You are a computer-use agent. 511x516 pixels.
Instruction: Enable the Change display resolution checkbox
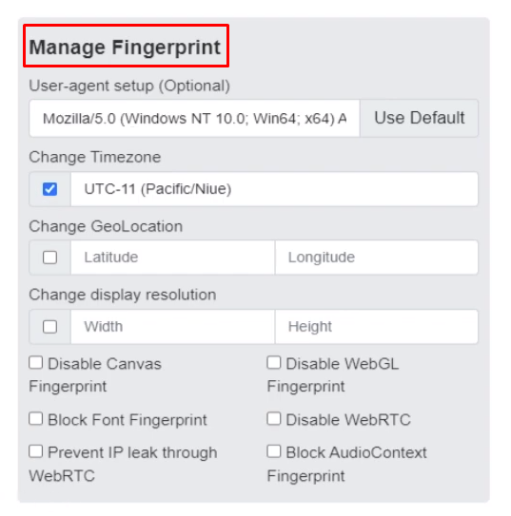pos(49,327)
